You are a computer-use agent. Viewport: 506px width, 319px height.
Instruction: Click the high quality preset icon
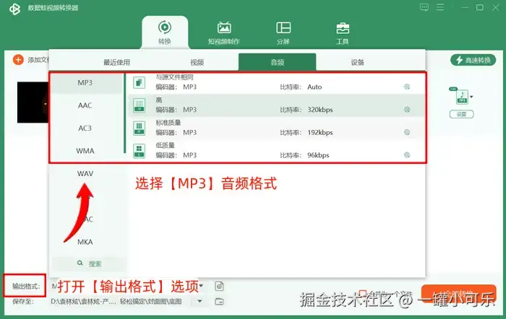139,105
